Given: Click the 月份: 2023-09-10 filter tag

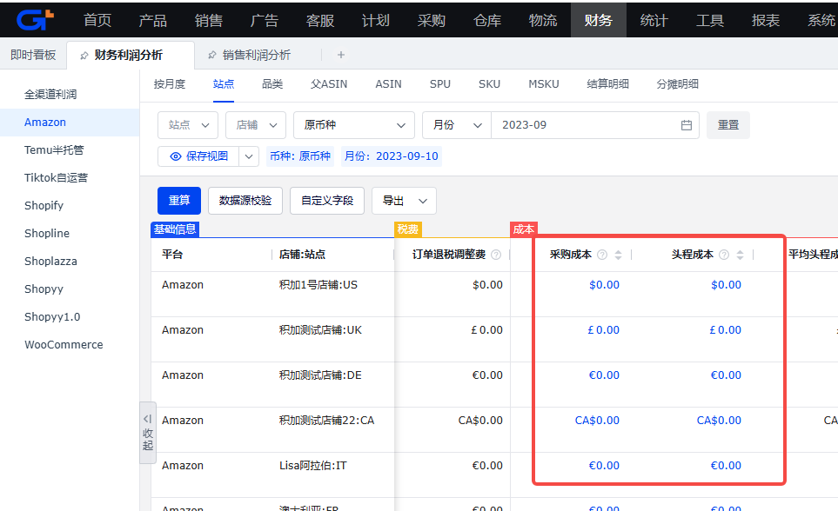Looking at the screenshot, I should pyautogui.click(x=392, y=156).
